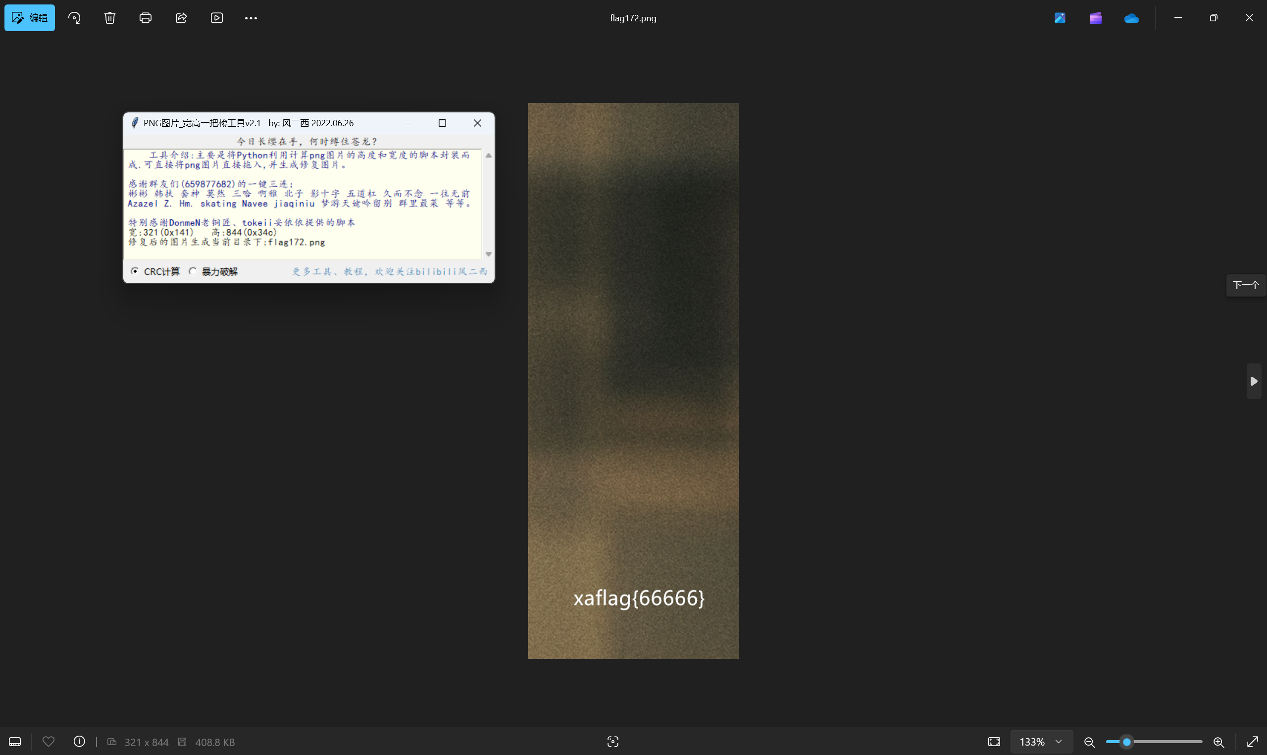The image size is (1267, 755).
Task: Open the Clipchamp video editor icon
Action: tap(1096, 18)
